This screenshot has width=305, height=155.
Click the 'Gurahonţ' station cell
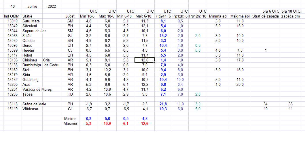click(x=32, y=80)
